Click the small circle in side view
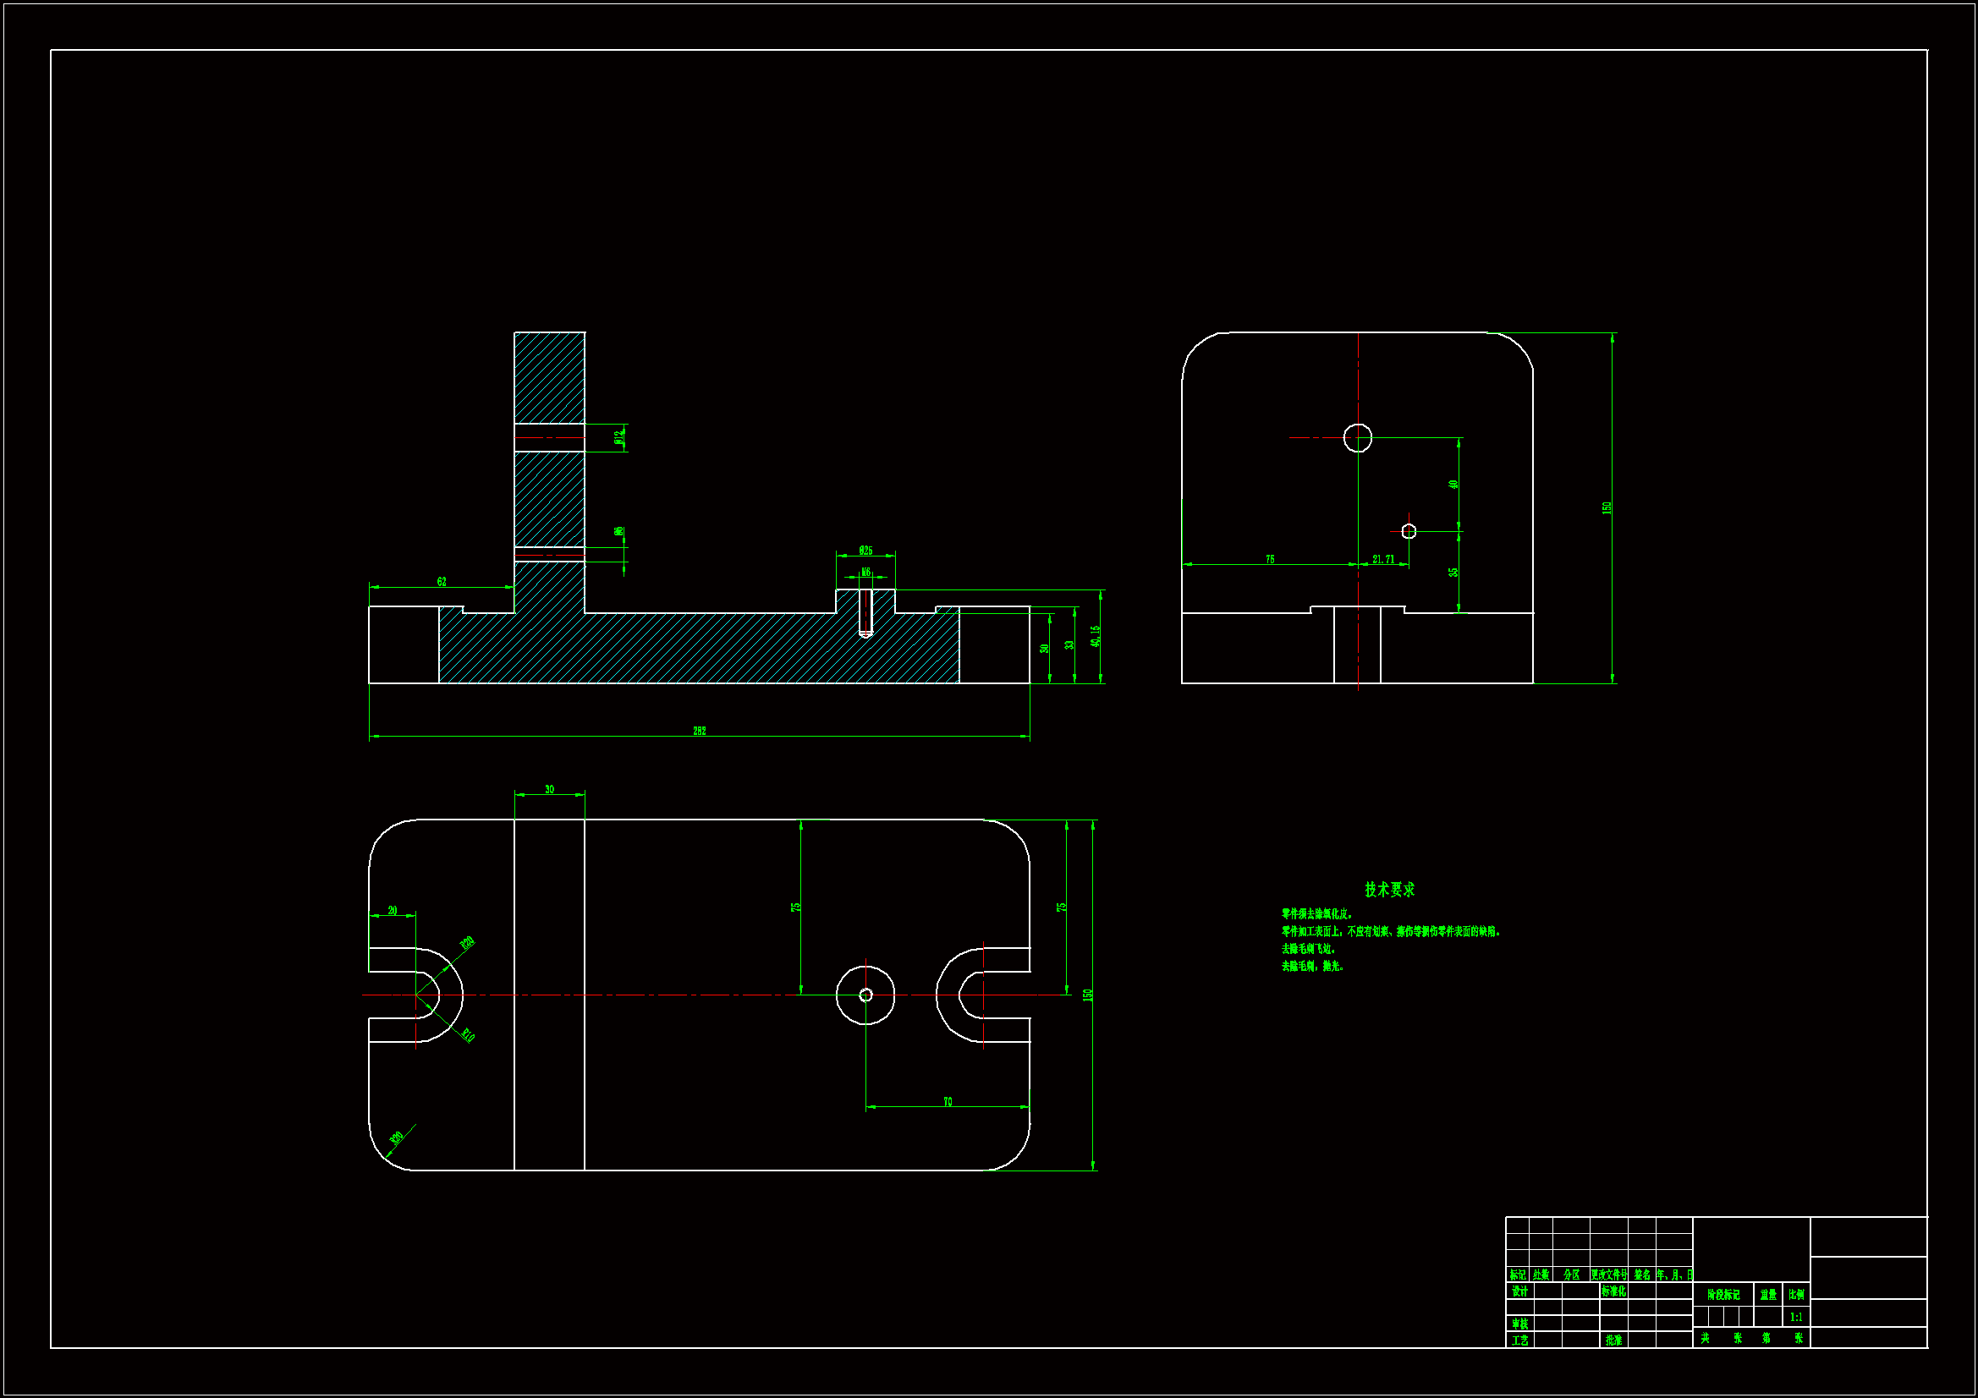Screen dimensions: 1978x1398 point(1409,531)
